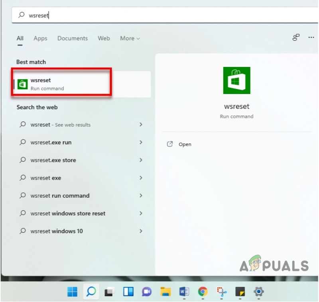
Task: Click the large wsreset store icon in preview pane
Action: click(236, 80)
